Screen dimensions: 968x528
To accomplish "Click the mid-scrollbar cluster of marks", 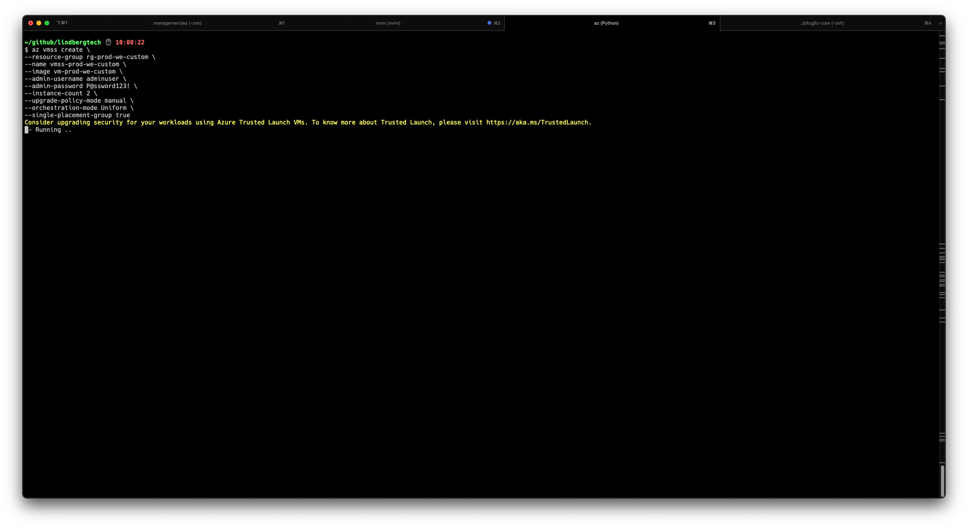I will point(942,281).
